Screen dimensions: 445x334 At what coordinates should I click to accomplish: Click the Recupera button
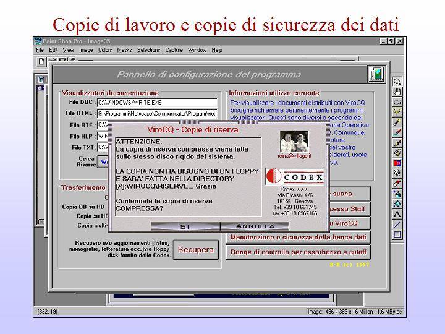tap(196, 250)
